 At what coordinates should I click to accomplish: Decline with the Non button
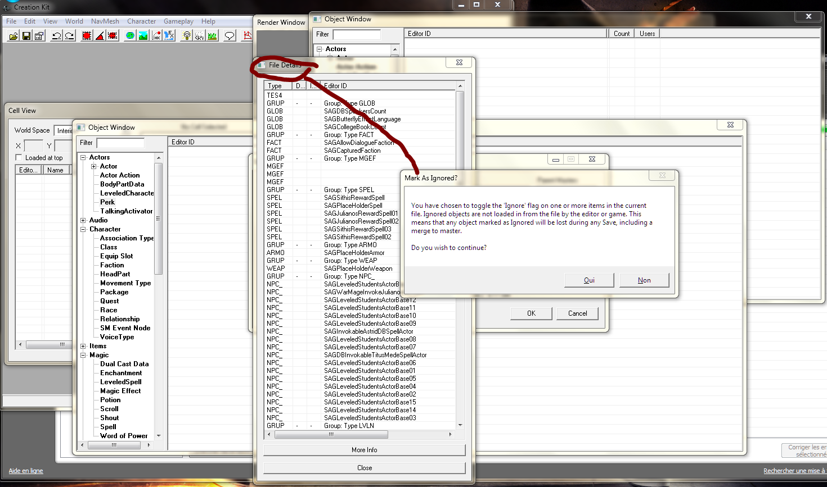(x=644, y=280)
